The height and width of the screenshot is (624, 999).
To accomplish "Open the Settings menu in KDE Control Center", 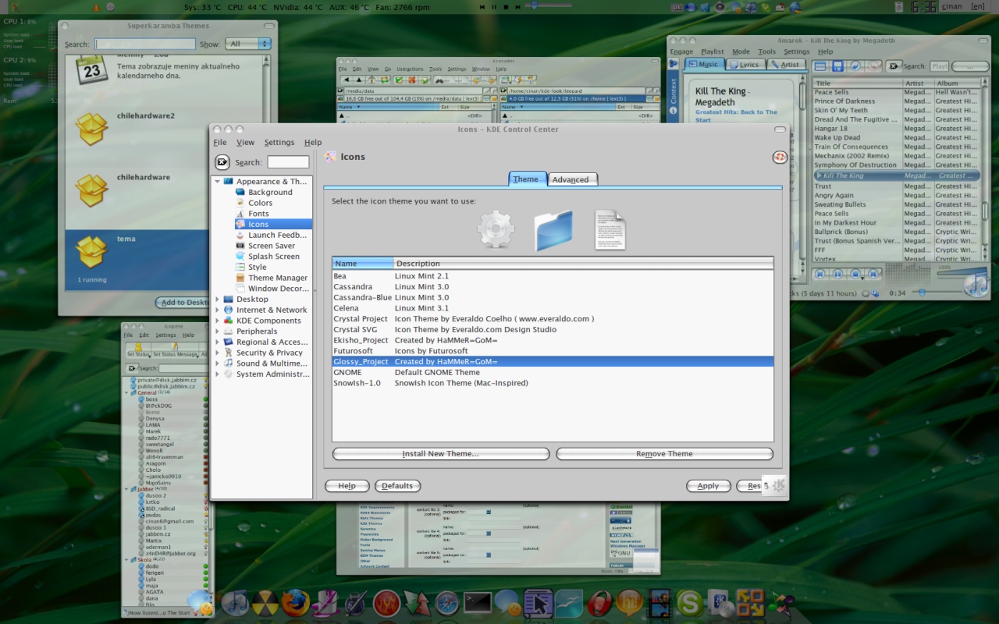I will [279, 142].
